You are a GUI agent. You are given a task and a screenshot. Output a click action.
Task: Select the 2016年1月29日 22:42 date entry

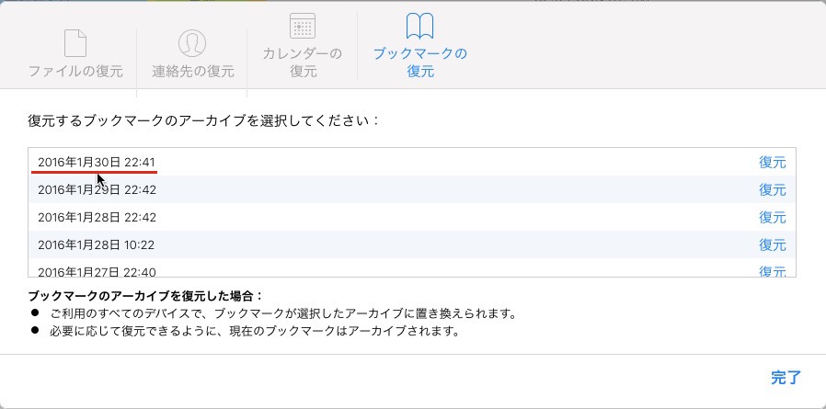[x=97, y=189]
